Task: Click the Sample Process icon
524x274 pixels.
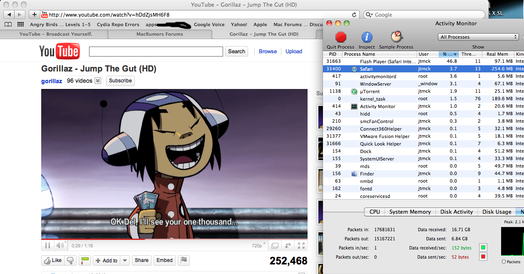Action: 396,37
